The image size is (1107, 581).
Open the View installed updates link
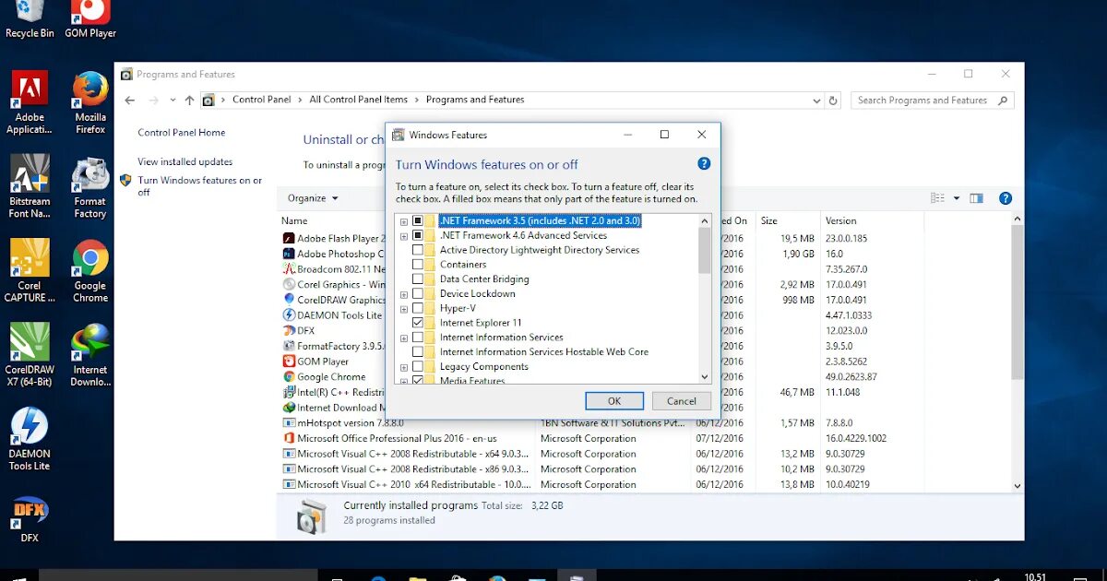click(x=185, y=161)
